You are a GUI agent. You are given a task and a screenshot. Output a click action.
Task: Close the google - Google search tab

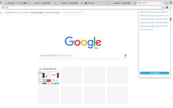(135, 3)
